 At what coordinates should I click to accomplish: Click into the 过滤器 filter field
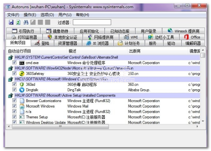click(x=92, y=22)
